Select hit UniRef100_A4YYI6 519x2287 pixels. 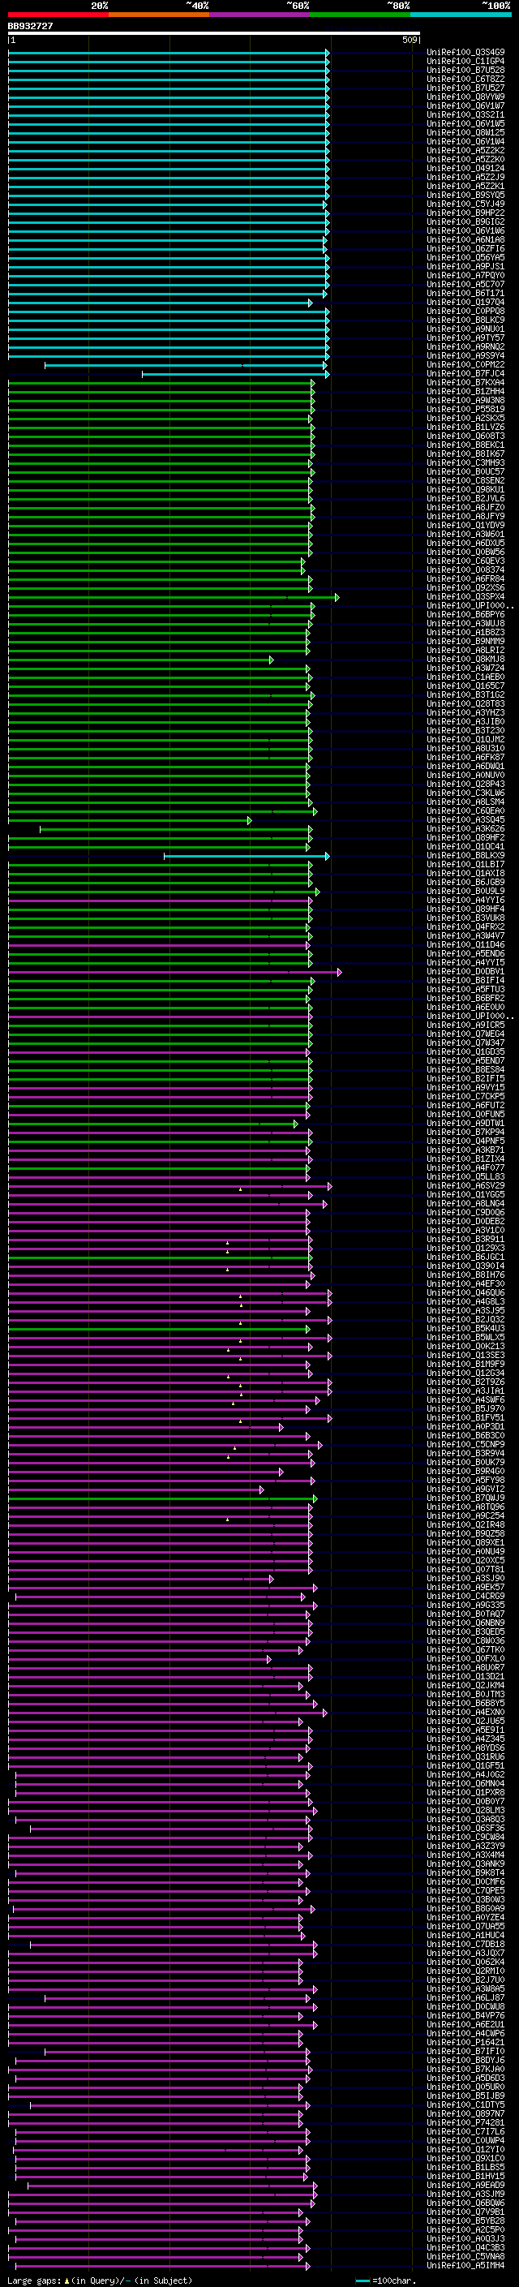465,901
